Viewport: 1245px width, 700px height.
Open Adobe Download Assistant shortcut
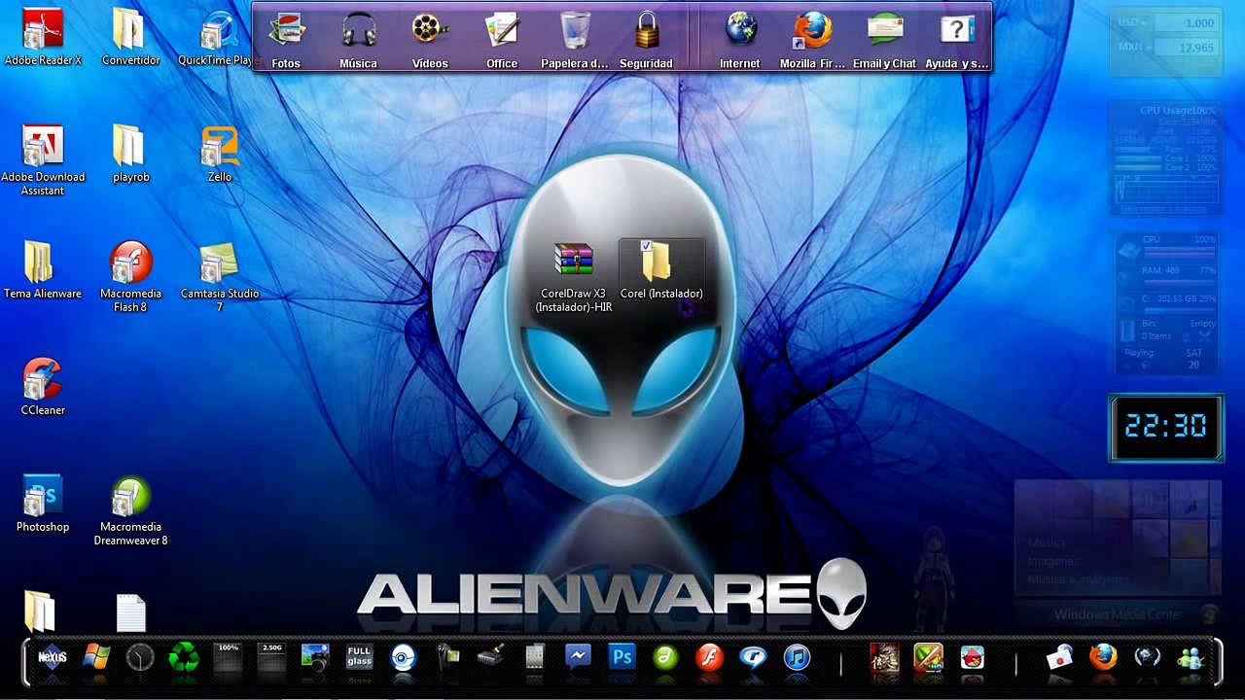[43, 161]
